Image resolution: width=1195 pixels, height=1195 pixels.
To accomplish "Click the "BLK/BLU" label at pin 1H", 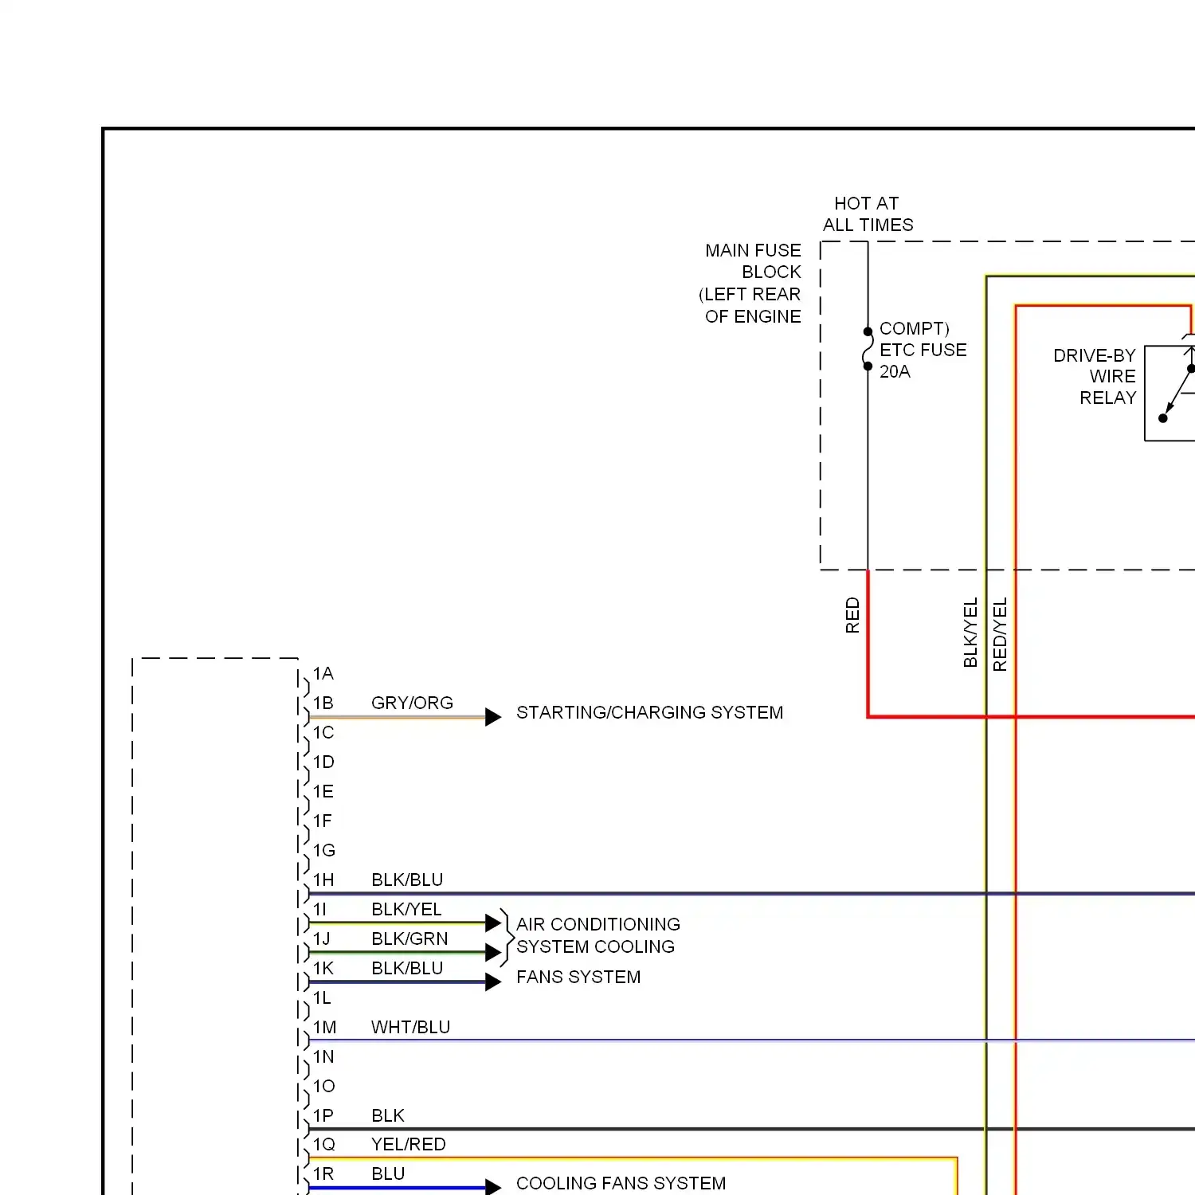I will point(407,880).
